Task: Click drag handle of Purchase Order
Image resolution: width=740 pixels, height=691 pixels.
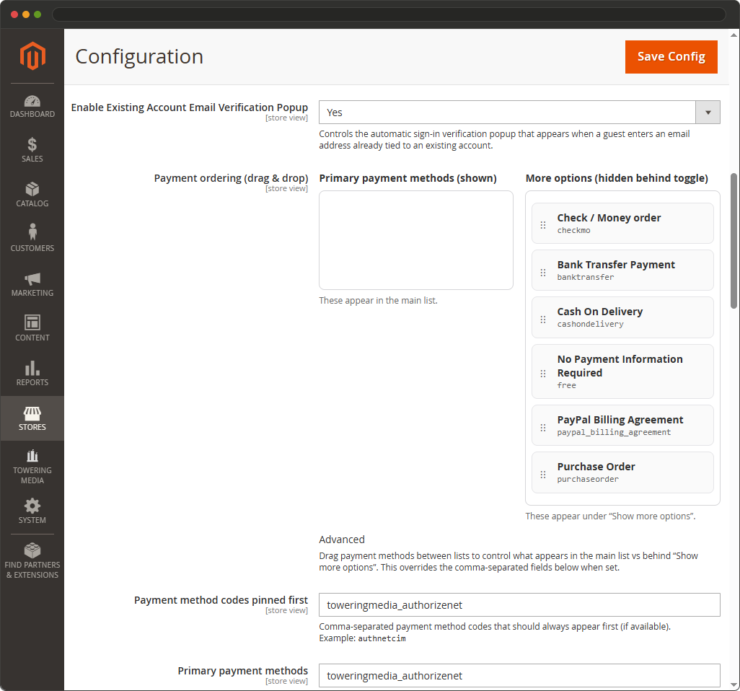Action: [x=543, y=475]
